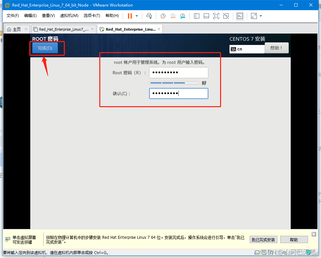Click the Unity mode icon

click(226, 16)
